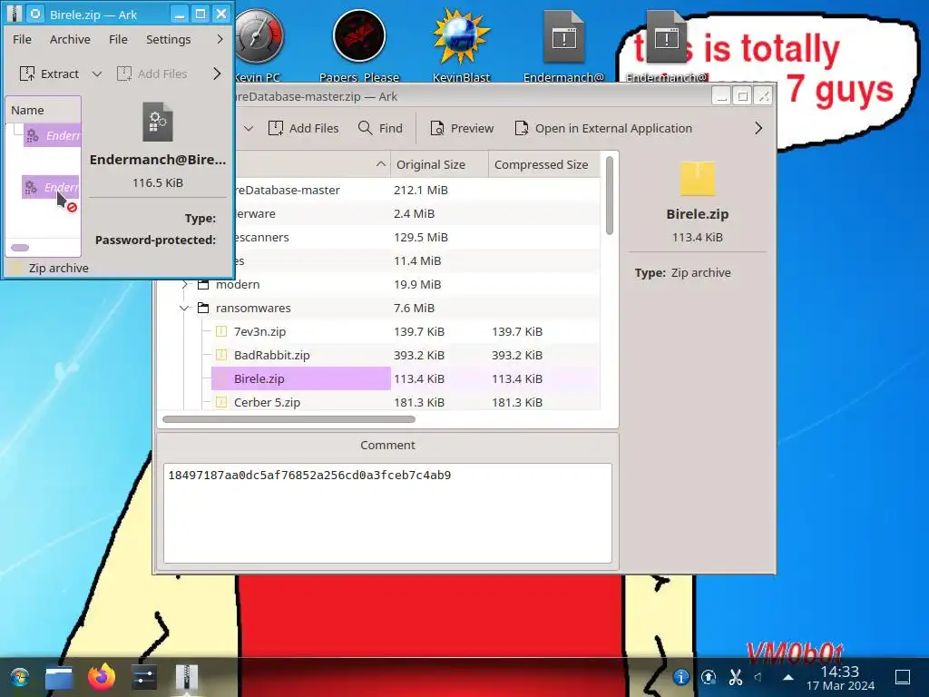Viewport: 929px width, 697px height.
Task: Click the horizontal scrollbar in Birele.zip file list
Action: pyautogui.click(x=20, y=248)
